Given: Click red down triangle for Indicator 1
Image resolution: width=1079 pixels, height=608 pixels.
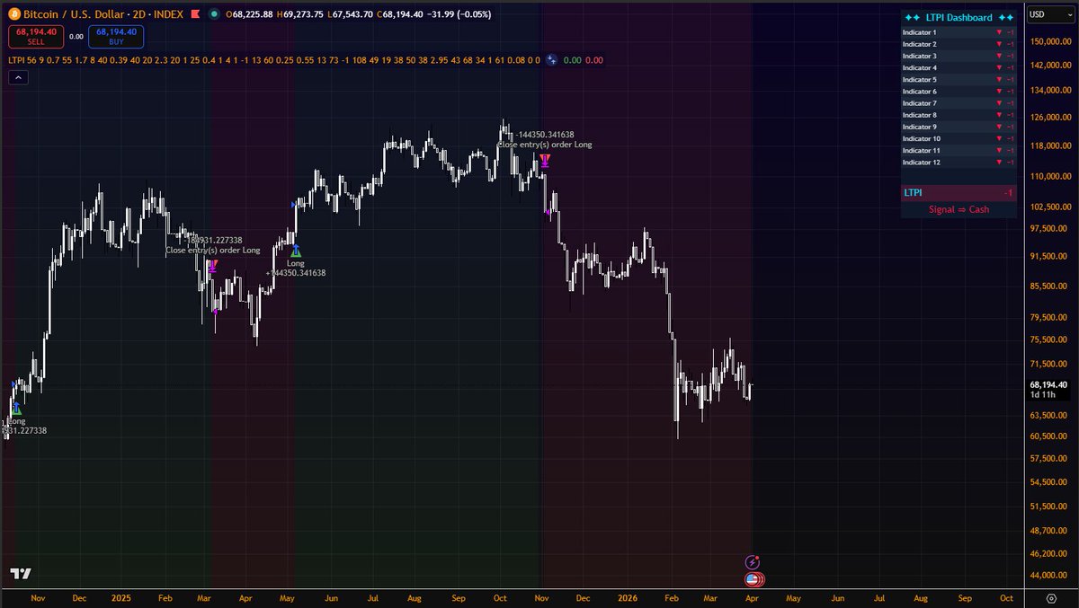Looking at the screenshot, I should pos(998,32).
